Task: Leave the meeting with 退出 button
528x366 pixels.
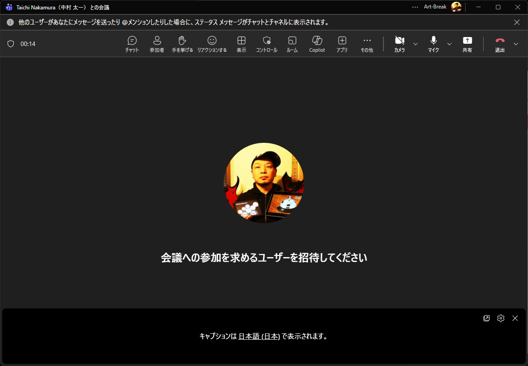Action: pos(500,44)
